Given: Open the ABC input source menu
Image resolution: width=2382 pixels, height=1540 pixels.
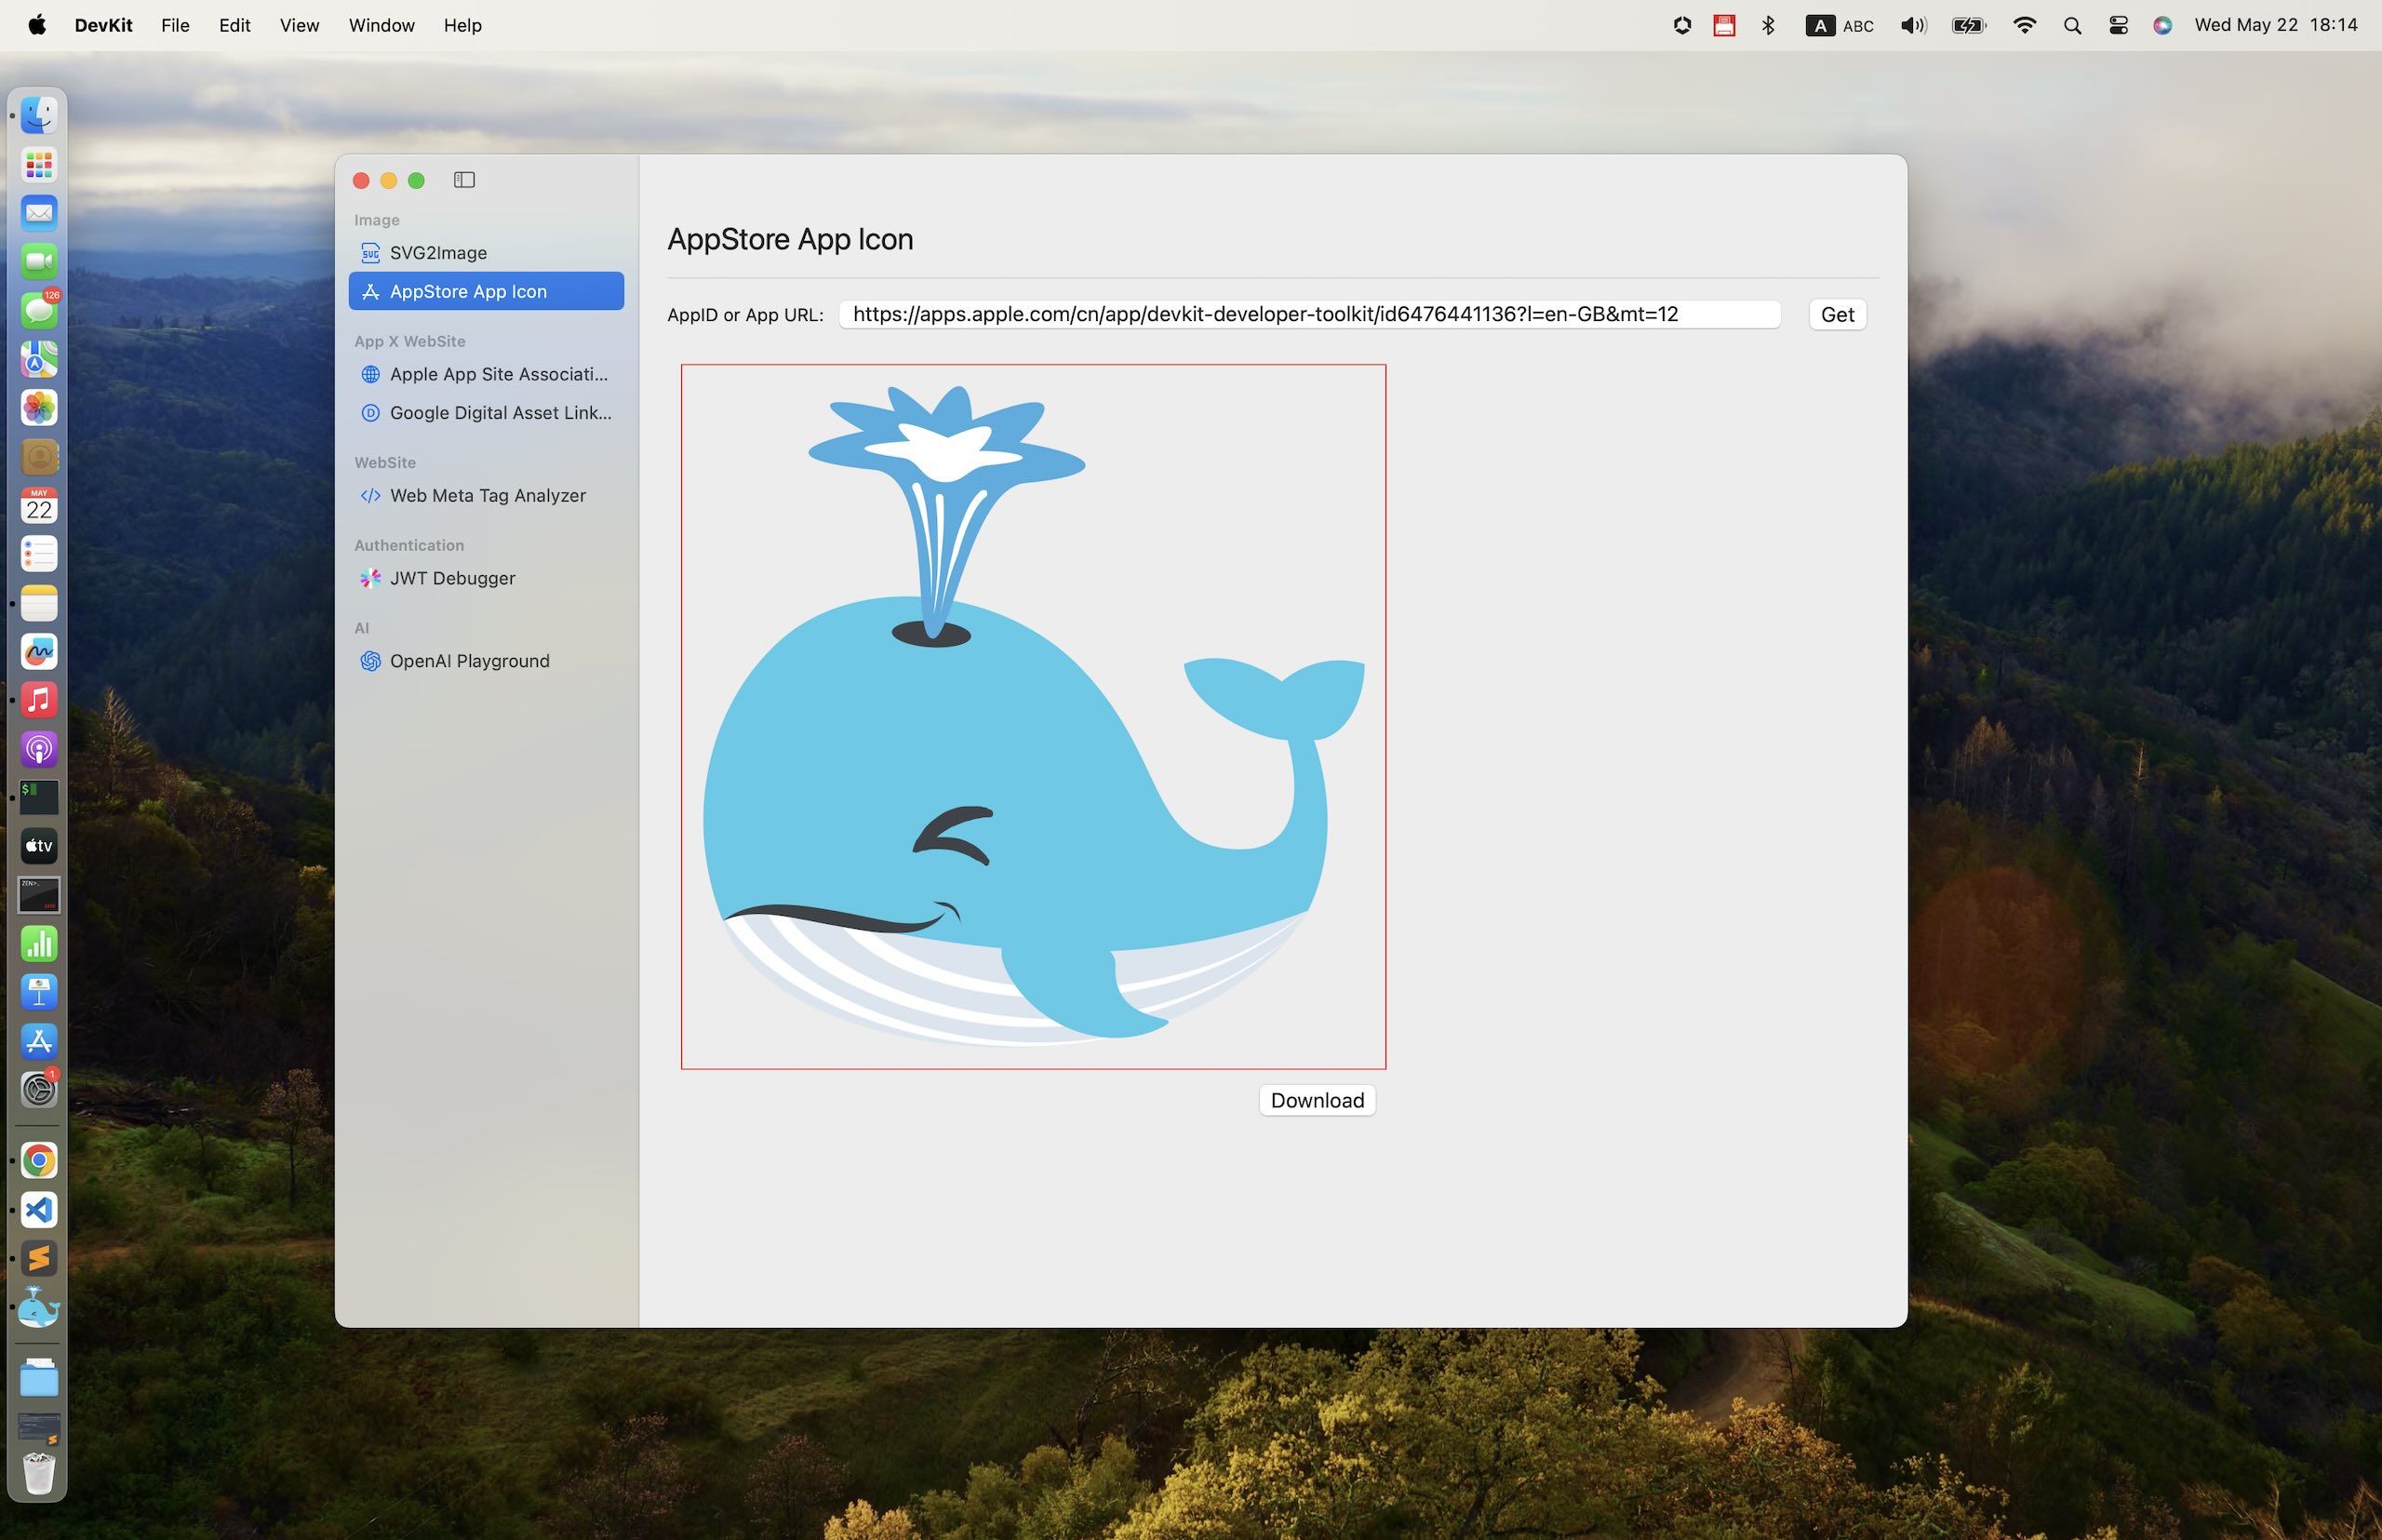Looking at the screenshot, I should pyautogui.click(x=1840, y=25).
